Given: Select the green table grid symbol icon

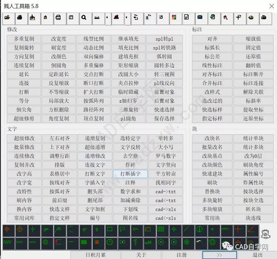Looking at the screenshot, I should click(x=160, y=230).
